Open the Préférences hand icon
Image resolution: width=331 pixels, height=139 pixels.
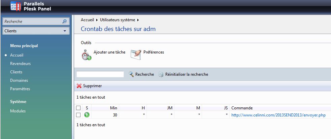[136, 55]
